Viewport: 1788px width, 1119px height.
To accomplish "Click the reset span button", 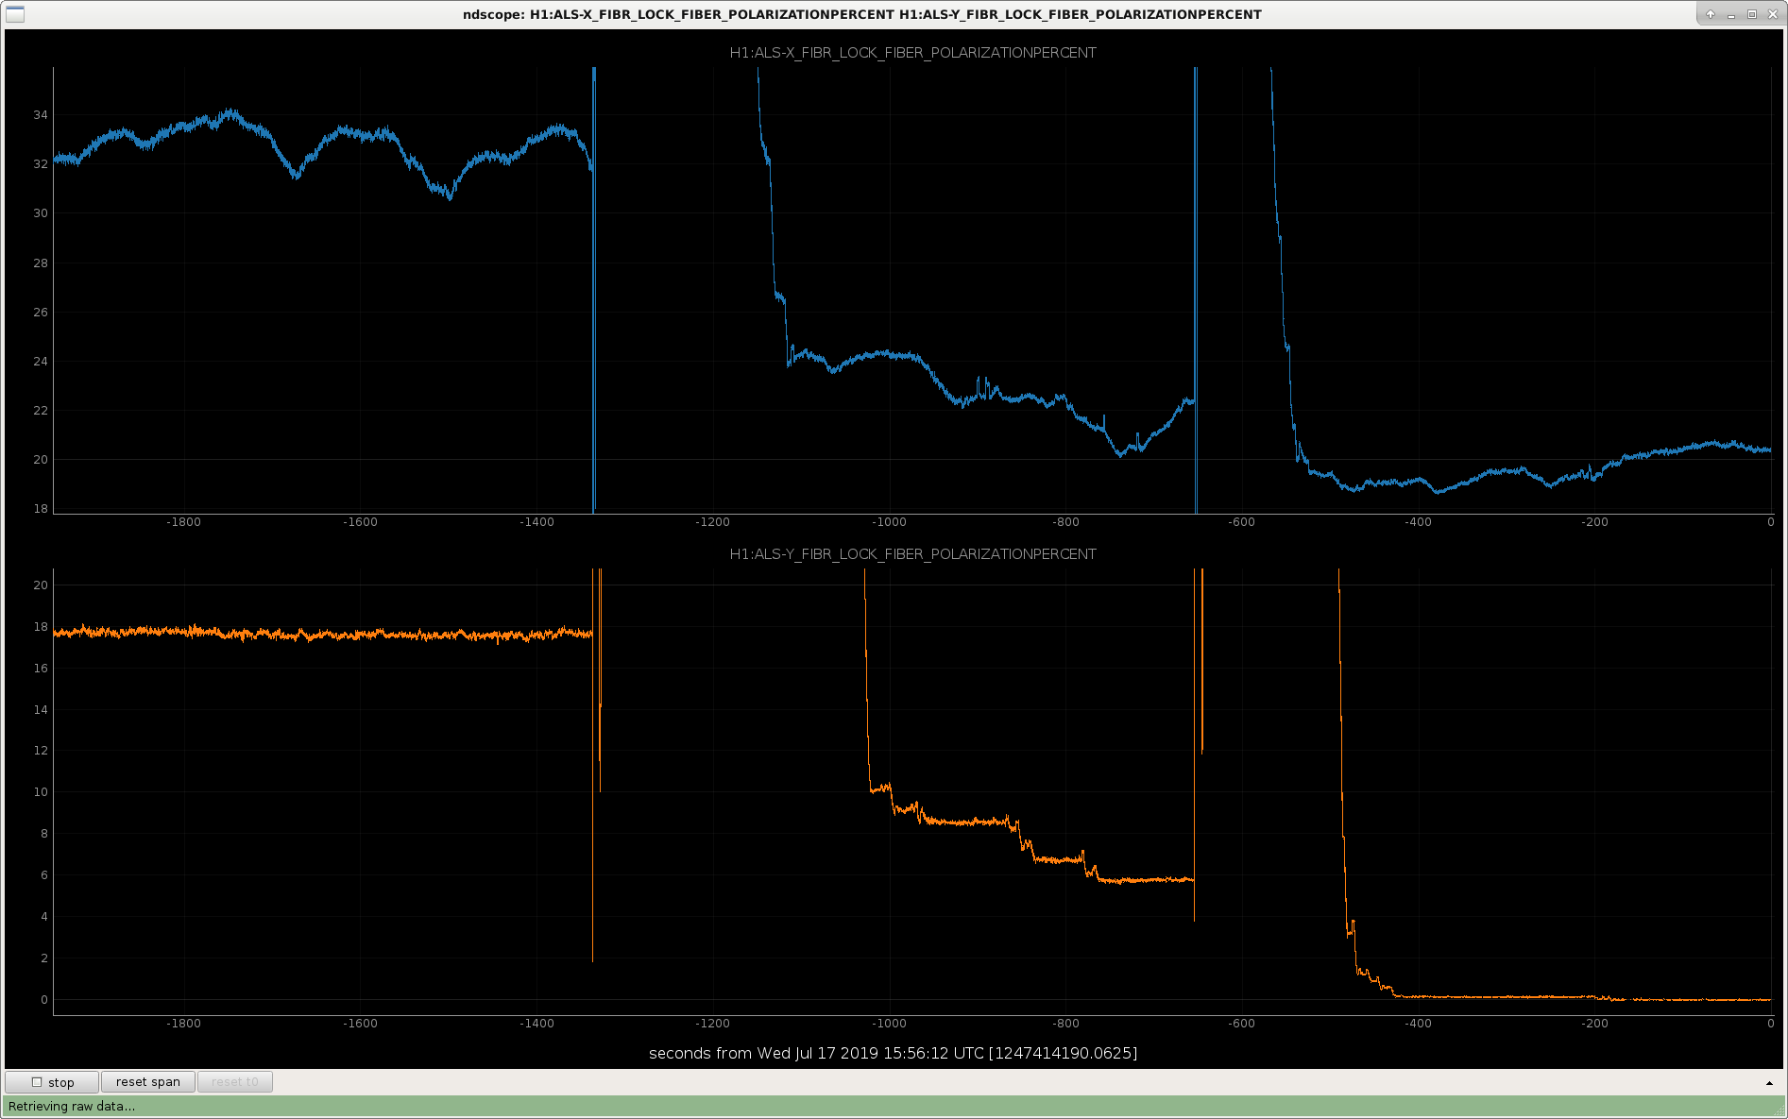I will click(x=148, y=1082).
